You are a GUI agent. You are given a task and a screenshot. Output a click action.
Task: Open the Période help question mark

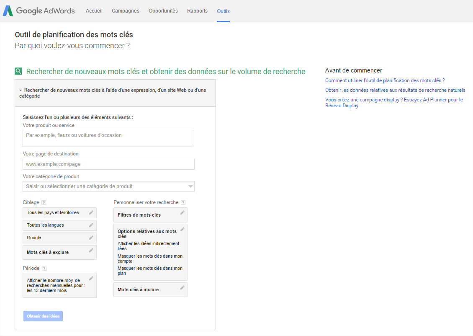point(44,268)
